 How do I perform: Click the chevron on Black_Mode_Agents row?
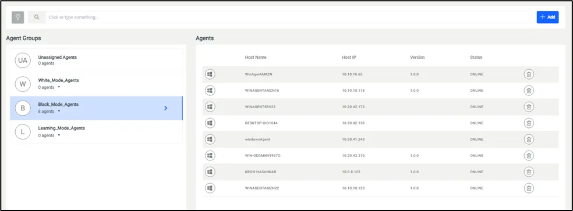coord(165,108)
